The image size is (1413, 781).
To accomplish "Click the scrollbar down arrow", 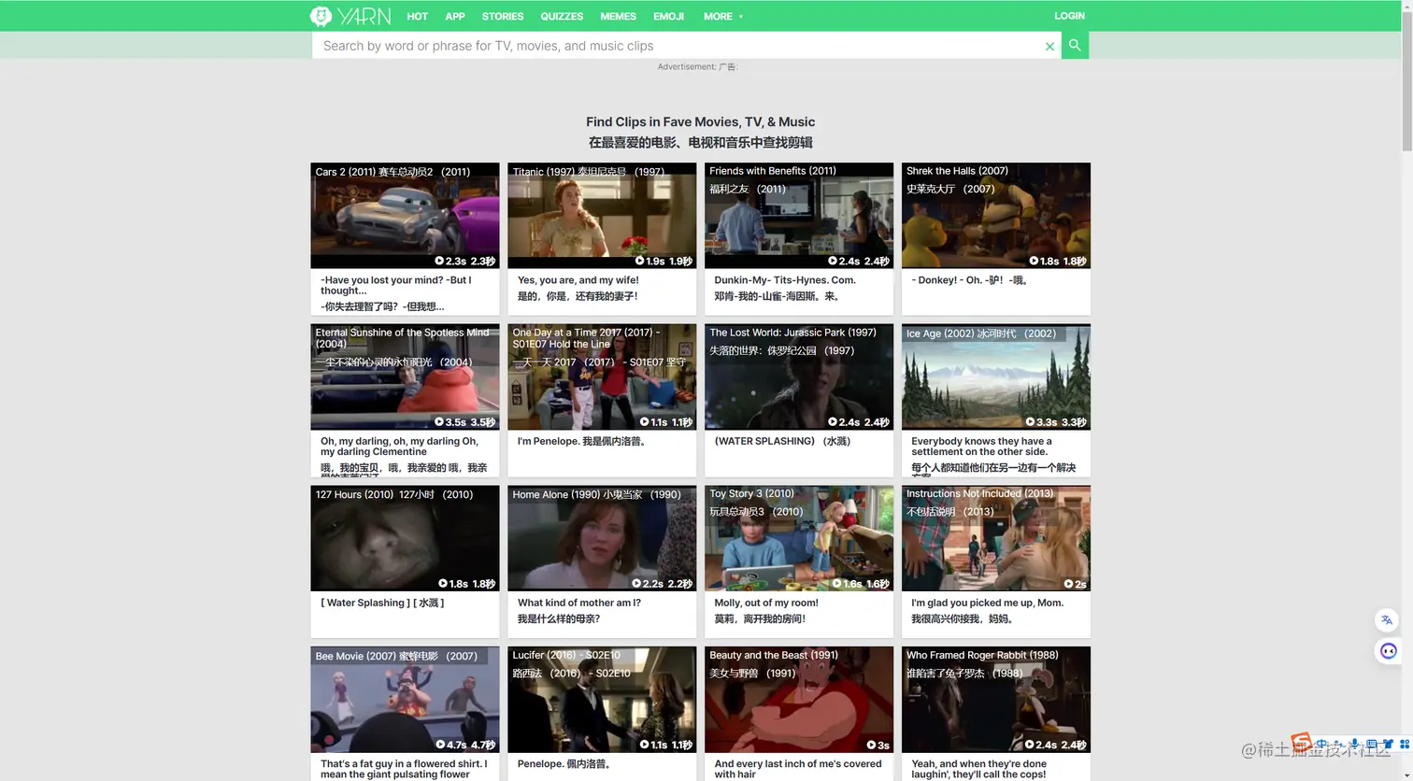I will coord(1406,774).
